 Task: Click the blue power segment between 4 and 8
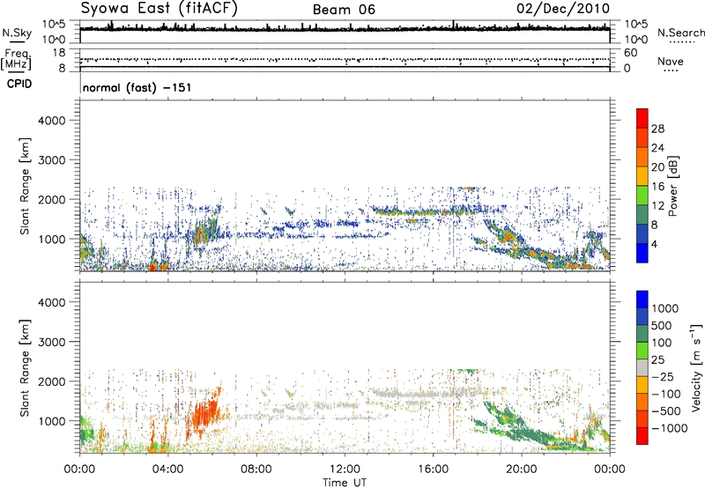(642, 234)
